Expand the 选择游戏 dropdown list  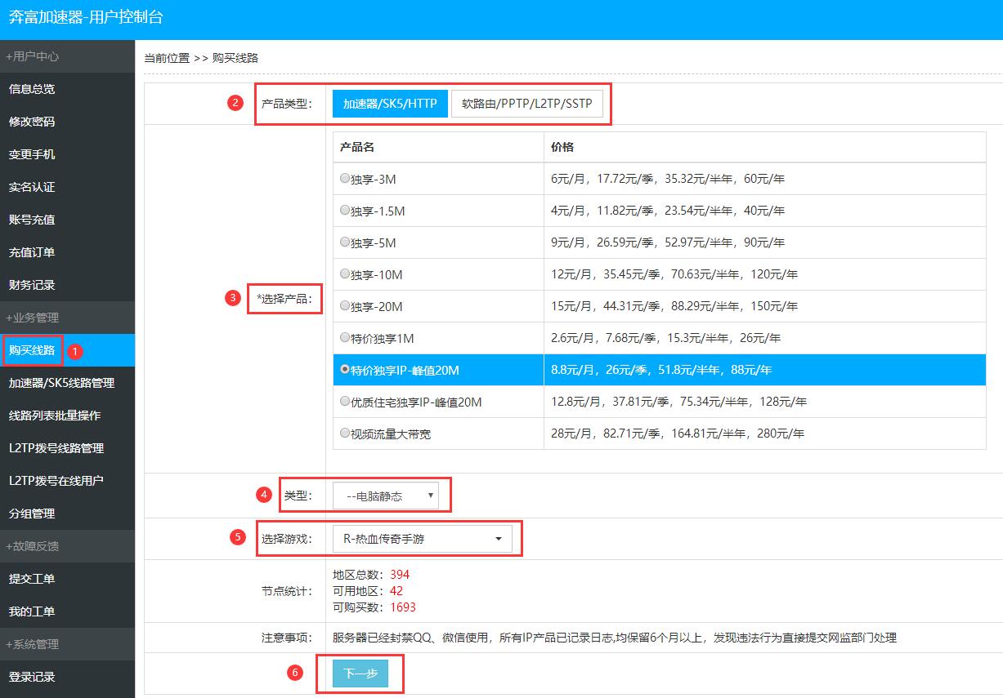(x=422, y=539)
